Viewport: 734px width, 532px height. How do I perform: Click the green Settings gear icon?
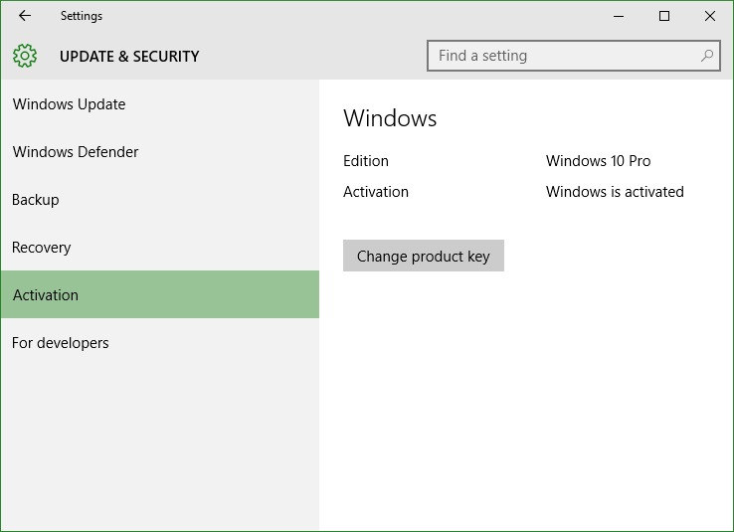(x=25, y=56)
